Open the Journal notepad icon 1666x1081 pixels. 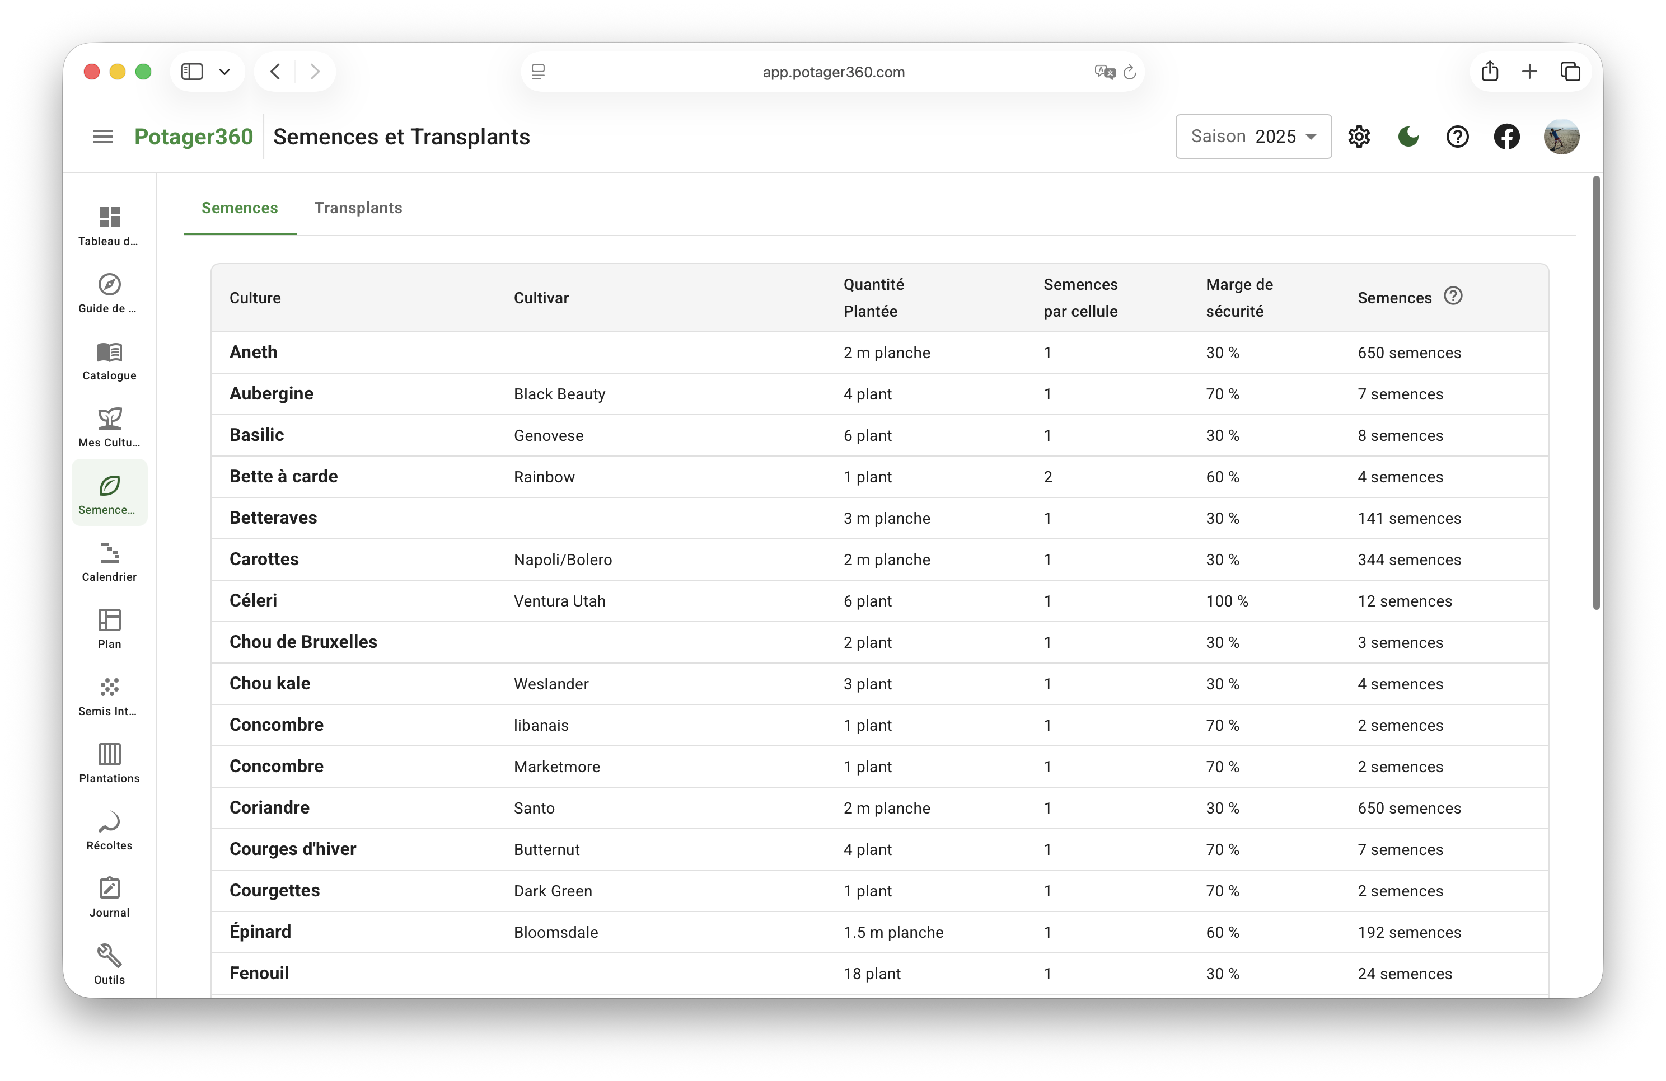(x=109, y=889)
